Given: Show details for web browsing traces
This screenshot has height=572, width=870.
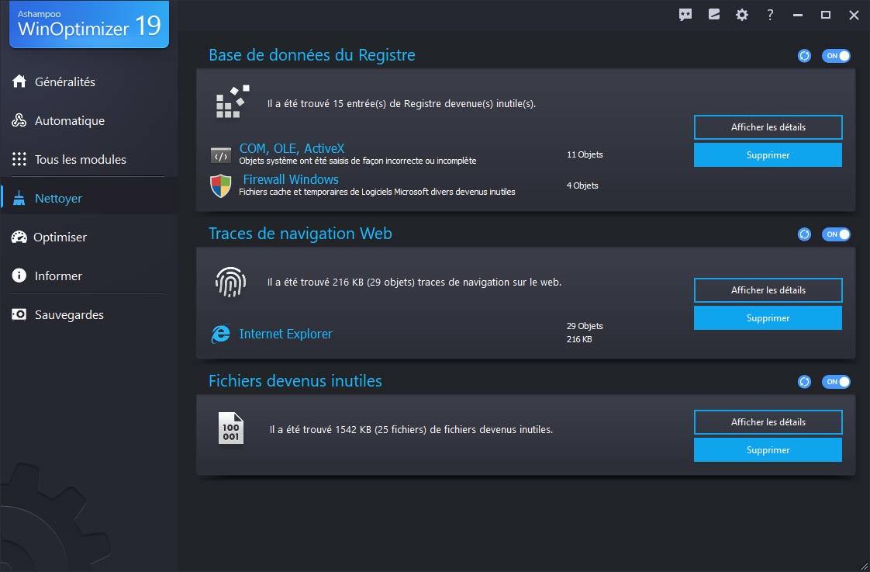Looking at the screenshot, I should point(768,290).
